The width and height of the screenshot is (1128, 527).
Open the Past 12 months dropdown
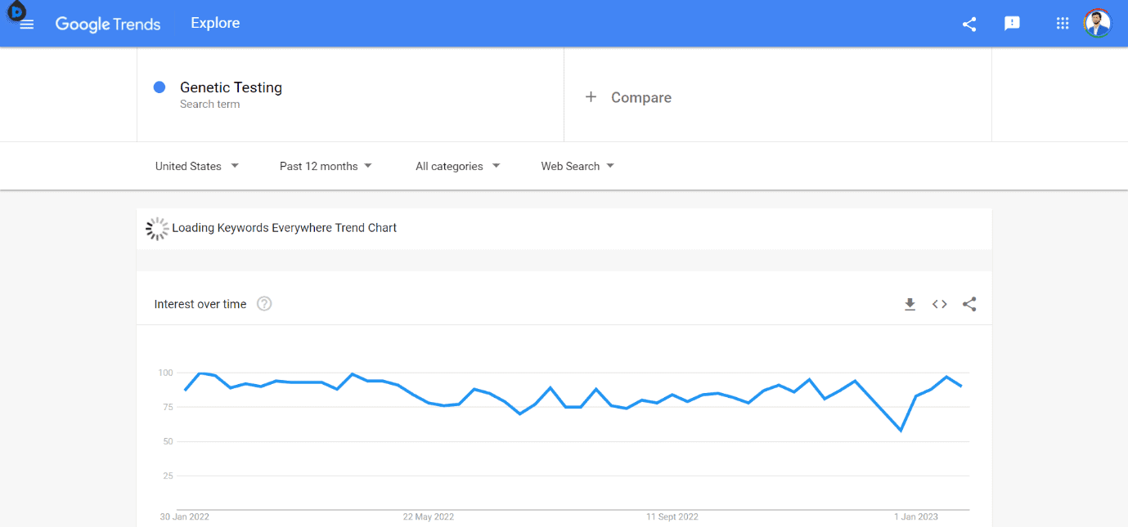click(326, 166)
